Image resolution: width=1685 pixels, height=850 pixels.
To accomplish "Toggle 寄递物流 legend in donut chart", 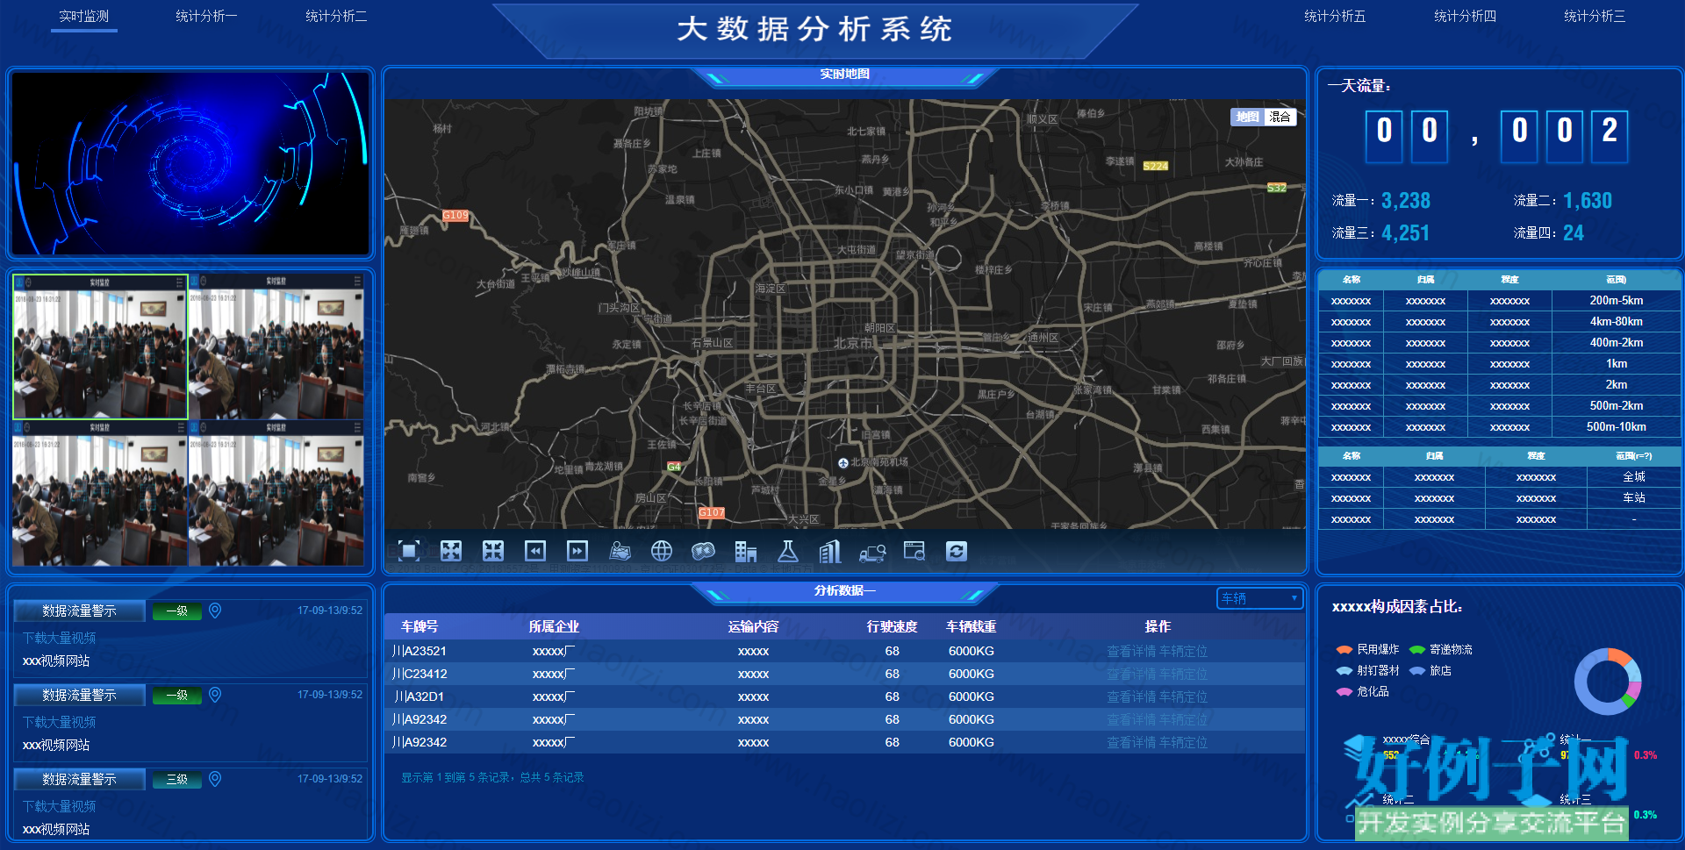I will pyautogui.click(x=1441, y=649).
